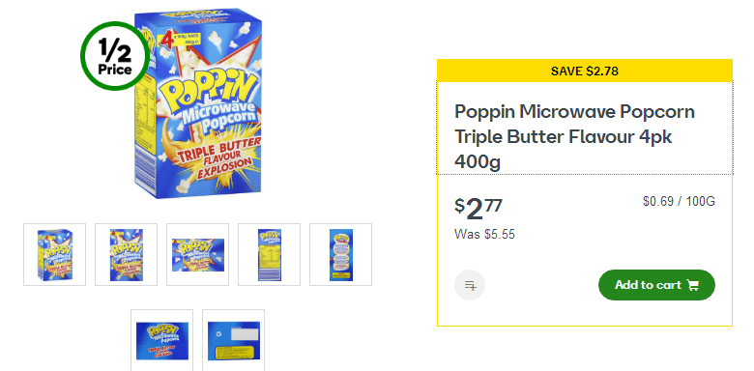
Task: View the fourth thumbnail with yellow nutrition panel
Action: click(270, 255)
